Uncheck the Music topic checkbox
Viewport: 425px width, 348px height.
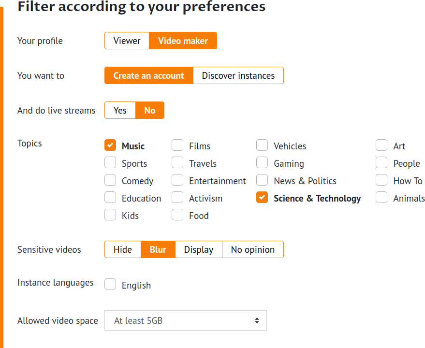tap(110, 145)
